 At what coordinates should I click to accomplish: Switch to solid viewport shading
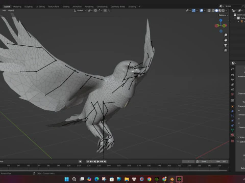click(216, 11)
